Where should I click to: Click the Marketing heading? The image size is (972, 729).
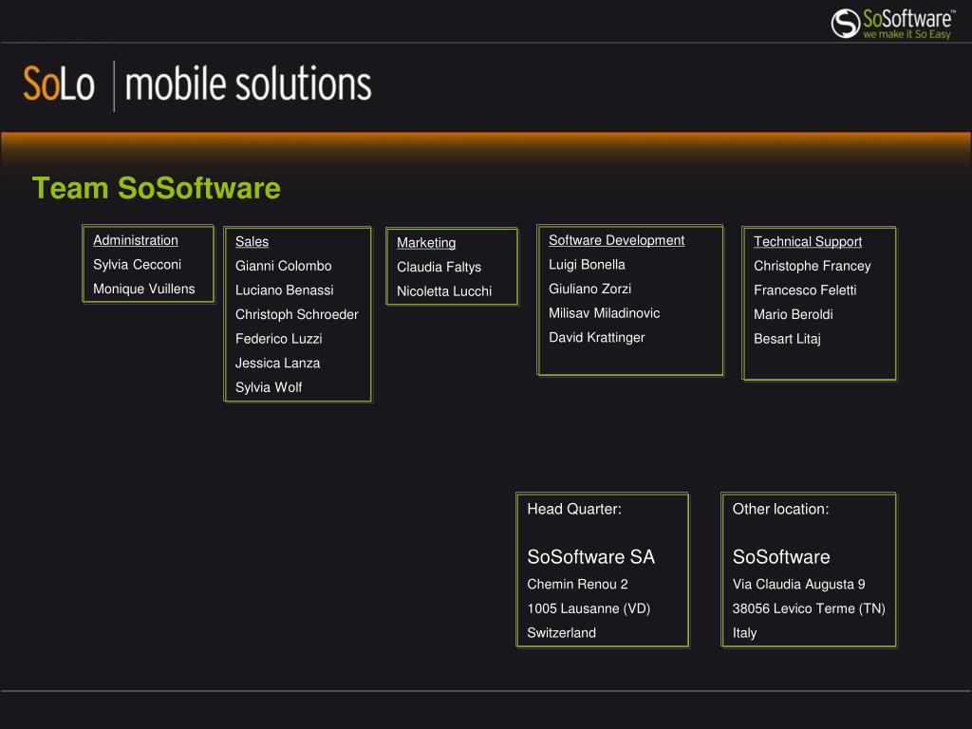426,243
